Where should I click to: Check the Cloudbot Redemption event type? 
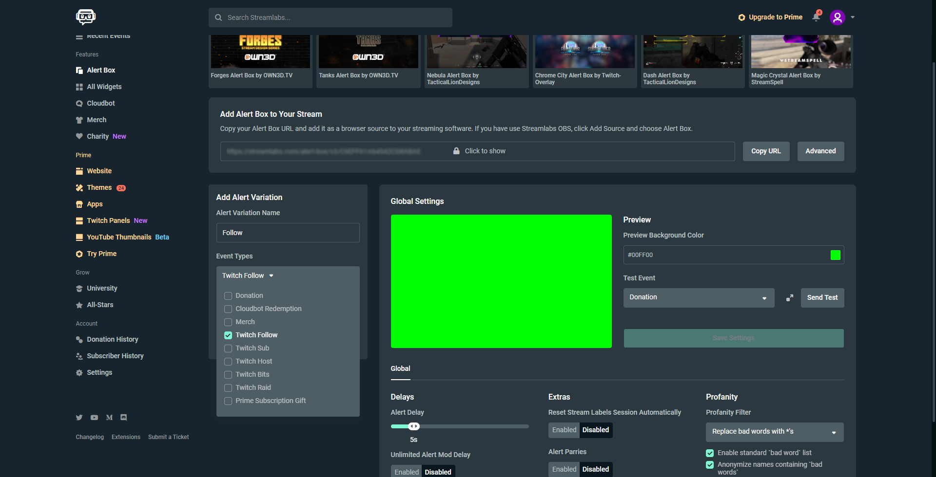228,309
